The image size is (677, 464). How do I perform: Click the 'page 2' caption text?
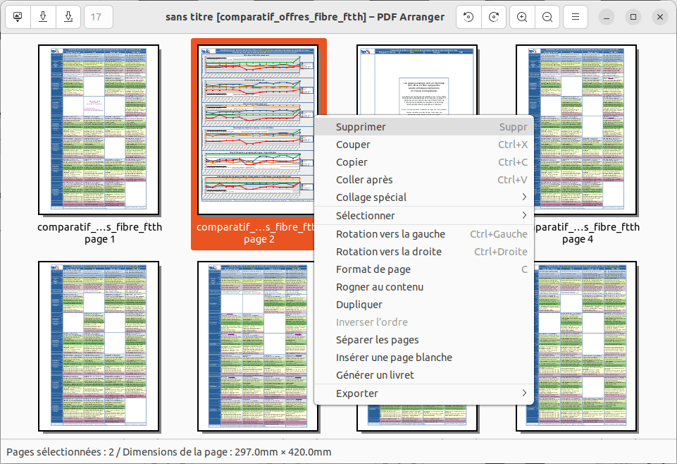(x=259, y=239)
